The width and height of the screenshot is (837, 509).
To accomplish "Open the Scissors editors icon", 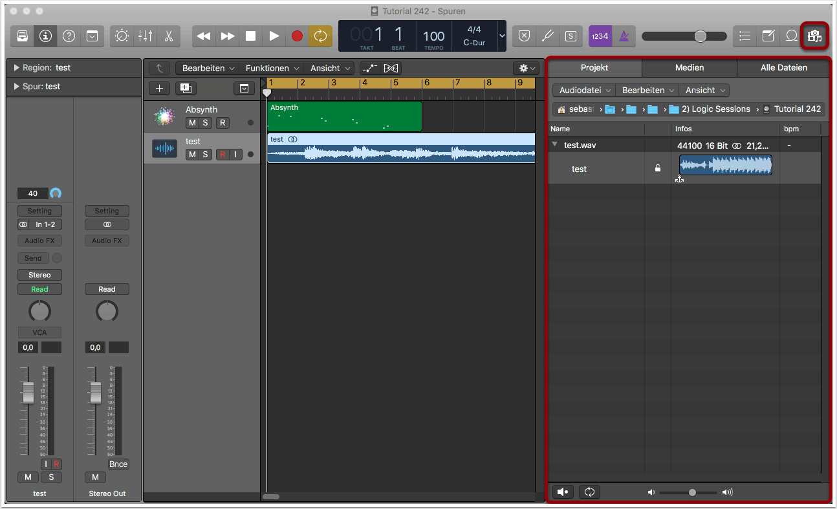I will tap(168, 36).
